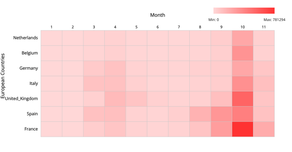Click the 'Month' axis title
This screenshot has width=292, height=152.
point(158,15)
